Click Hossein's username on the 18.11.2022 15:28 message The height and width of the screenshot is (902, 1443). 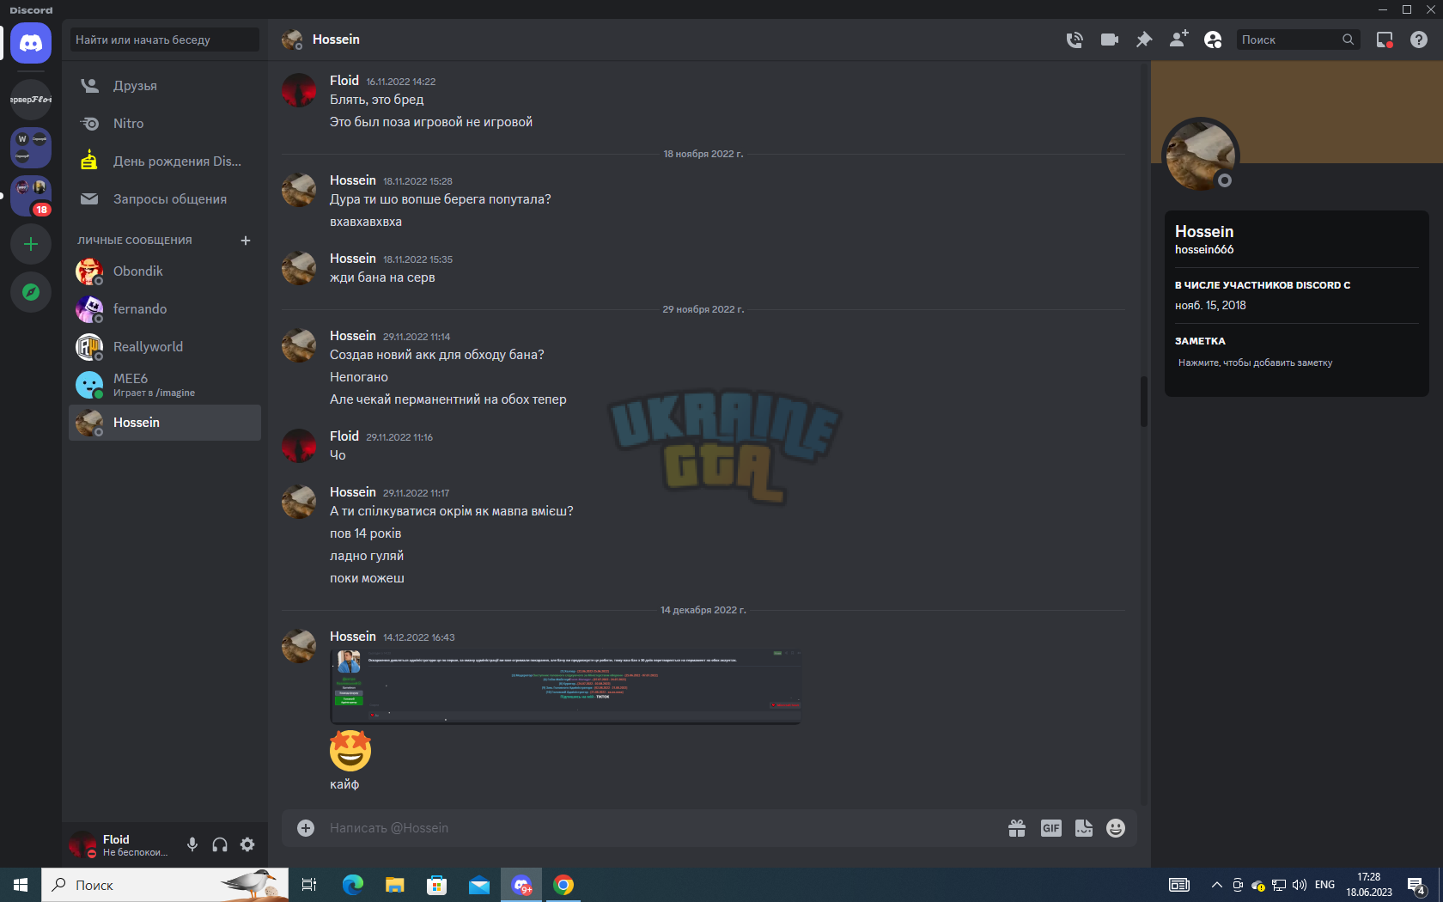(353, 180)
